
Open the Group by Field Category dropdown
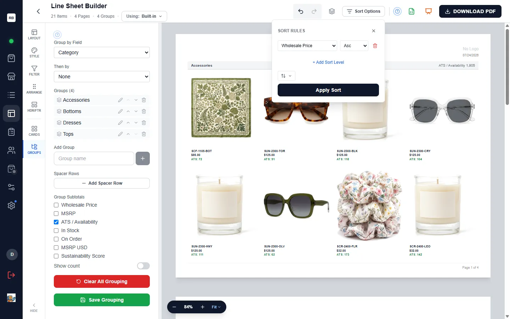(x=102, y=52)
